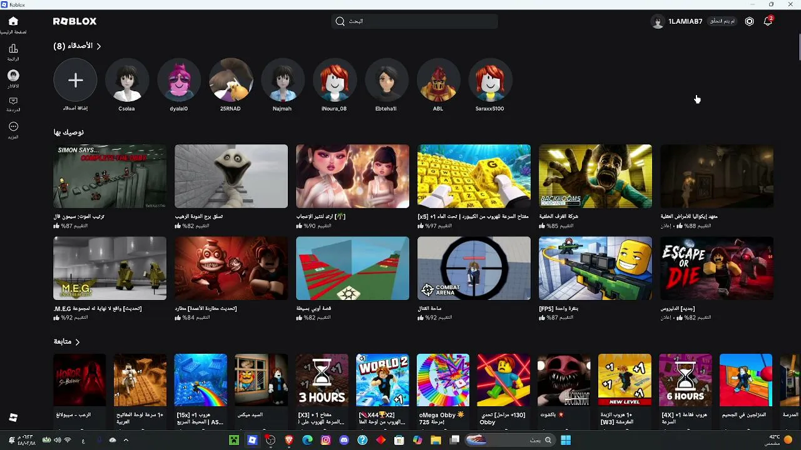801x450 pixels.
Task: Open friend Csolaa's profile
Action: pyautogui.click(x=126, y=80)
